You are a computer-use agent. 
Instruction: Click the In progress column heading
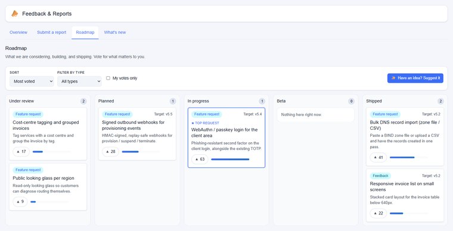tap(198, 101)
